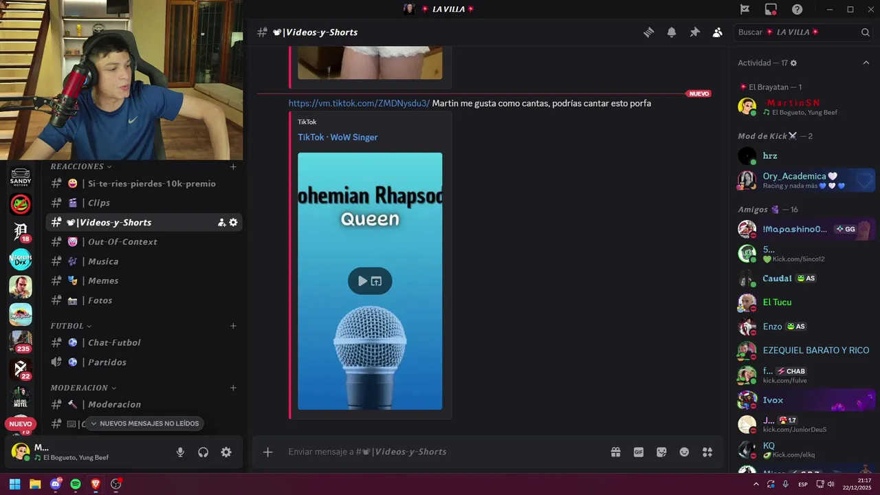
Task: Open the gift icon in message bar
Action: click(x=616, y=452)
